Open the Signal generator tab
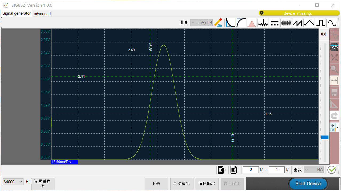Viewport: 341px width, 191px height. point(17,13)
